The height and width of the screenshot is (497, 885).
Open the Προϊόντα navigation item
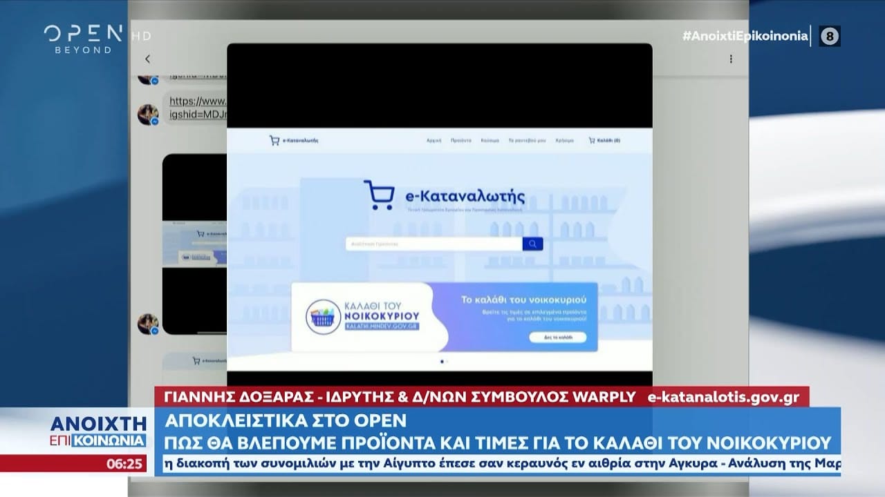pos(461,140)
